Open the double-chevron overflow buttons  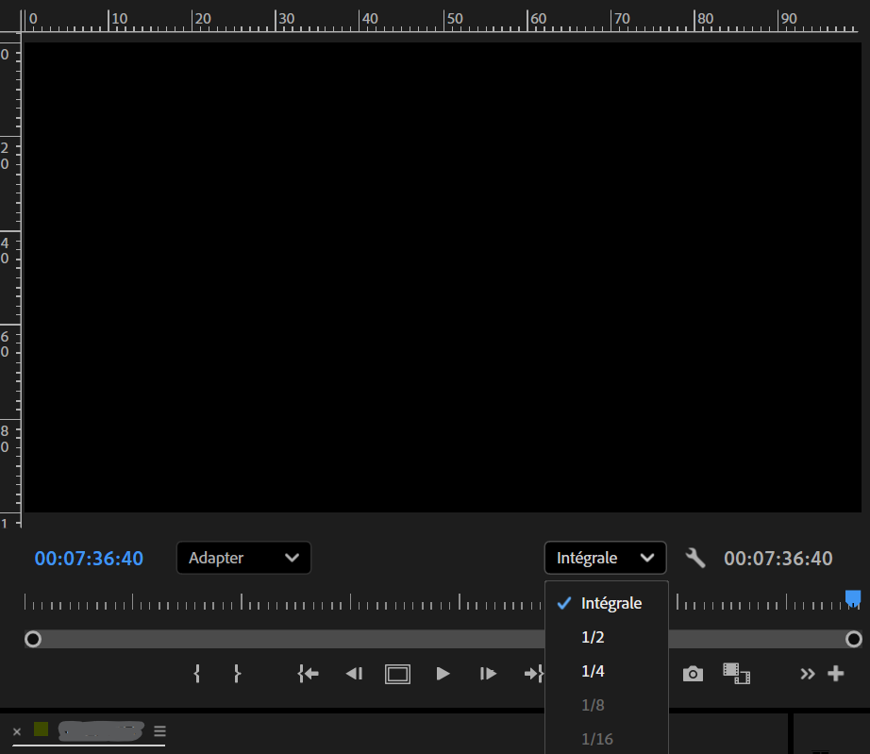click(808, 674)
